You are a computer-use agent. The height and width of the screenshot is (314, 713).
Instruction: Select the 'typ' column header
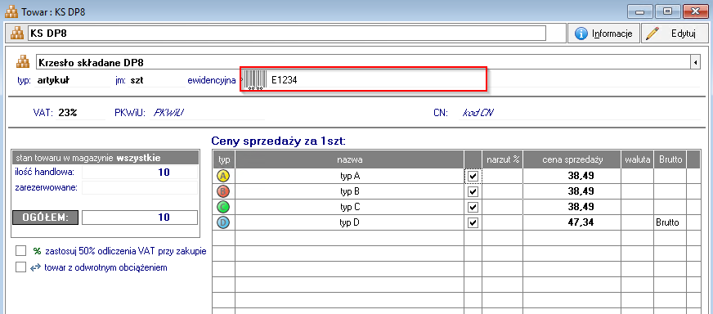[x=224, y=159]
